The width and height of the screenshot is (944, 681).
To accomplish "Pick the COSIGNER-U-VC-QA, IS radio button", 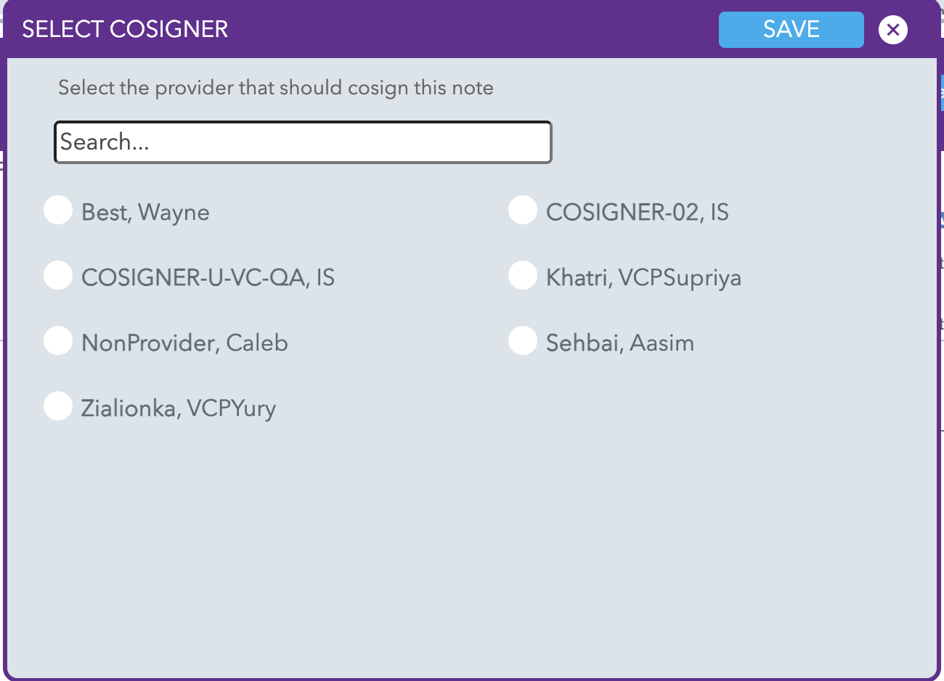I will click(x=58, y=276).
